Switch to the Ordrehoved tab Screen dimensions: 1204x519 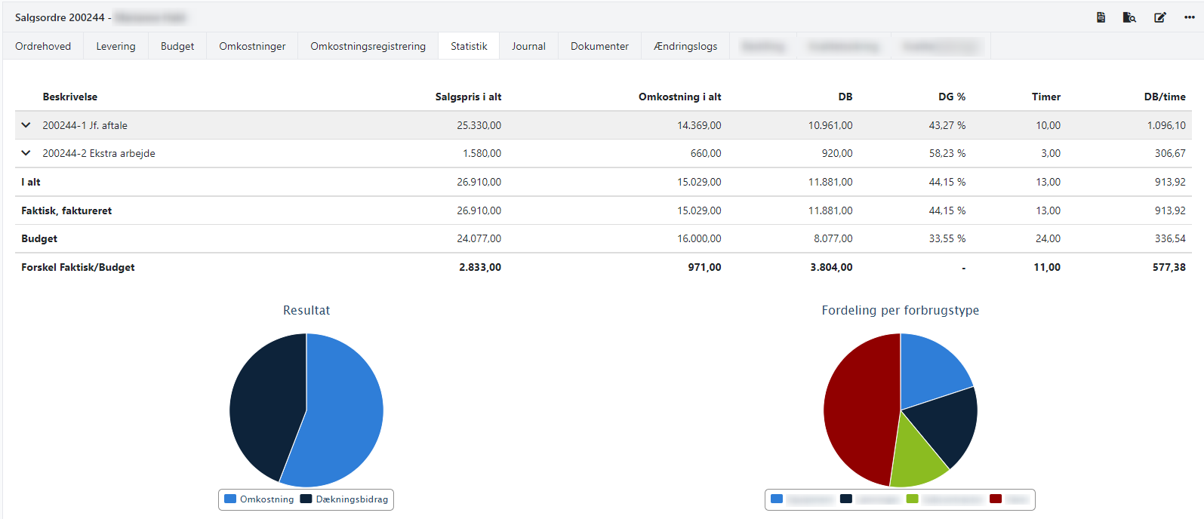(x=43, y=46)
